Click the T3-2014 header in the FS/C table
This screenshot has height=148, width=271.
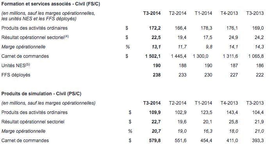152,13
